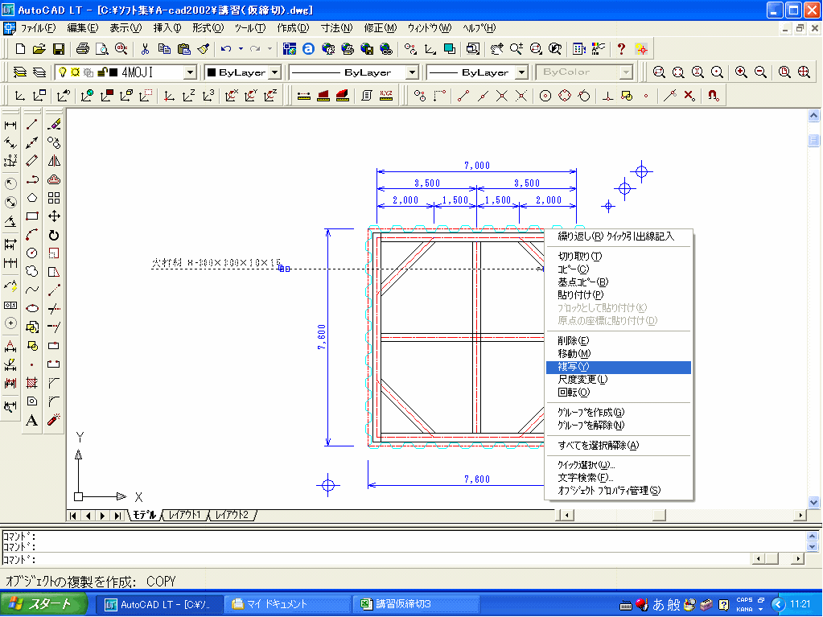
Task: Select the Aligned Dimension tool
Action: 10,142
